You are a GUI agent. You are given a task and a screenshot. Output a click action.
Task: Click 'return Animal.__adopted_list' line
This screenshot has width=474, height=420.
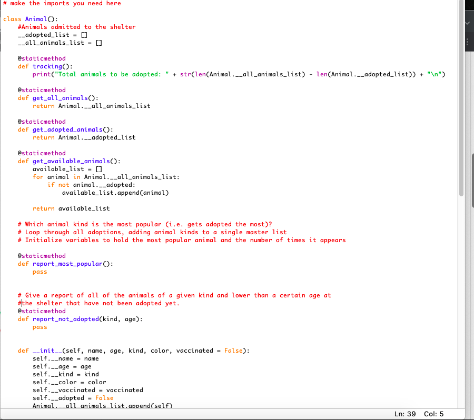coord(84,137)
